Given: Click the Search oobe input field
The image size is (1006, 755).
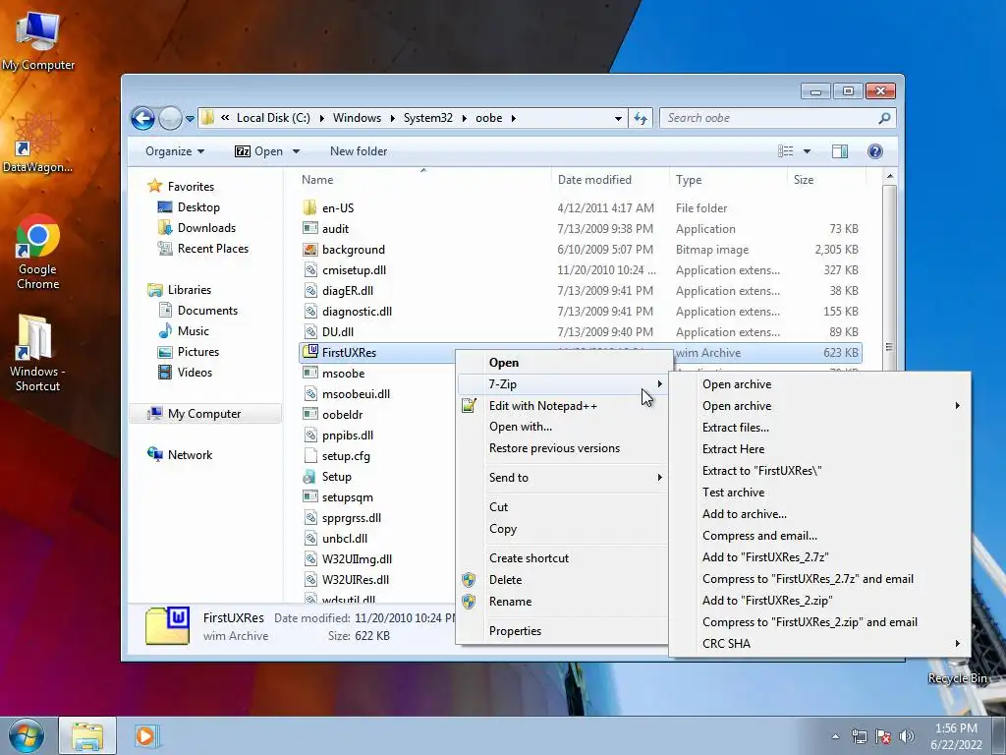Looking at the screenshot, I should [x=768, y=118].
